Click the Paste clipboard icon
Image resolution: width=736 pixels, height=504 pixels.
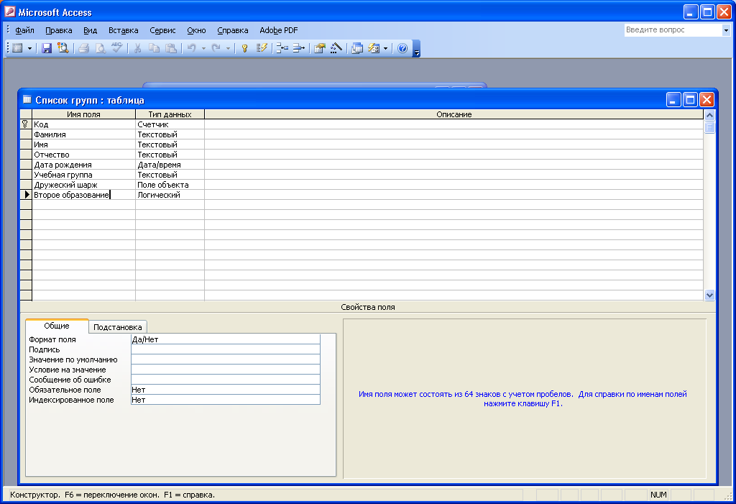point(171,48)
